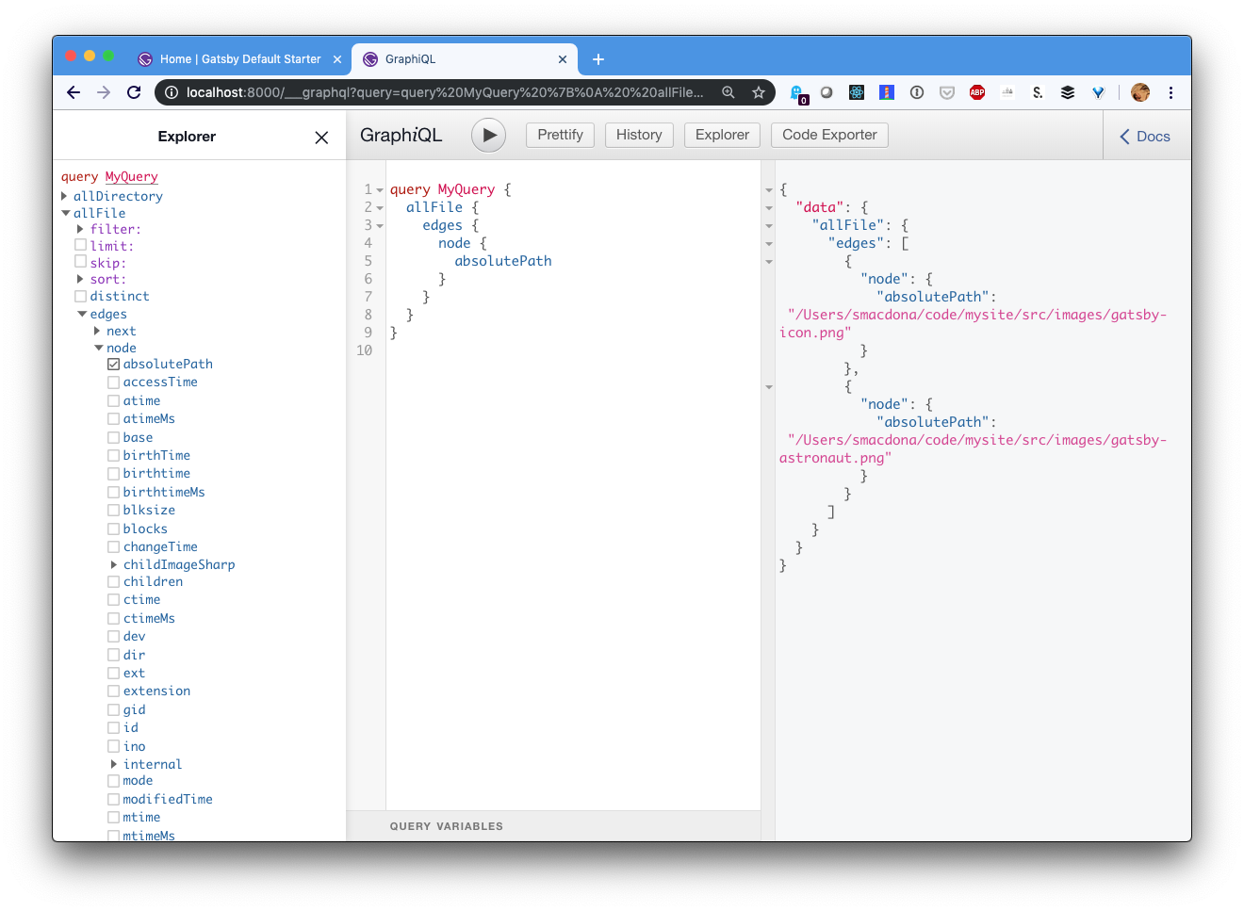Open the AdBlock Plus extension

pos(977,92)
